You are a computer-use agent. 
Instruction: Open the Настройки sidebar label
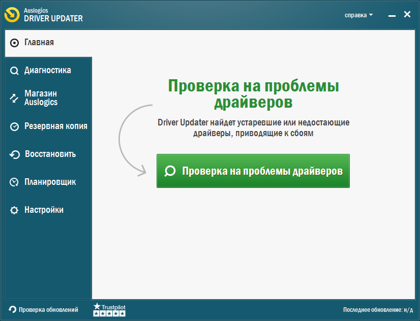[x=44, y=210]
